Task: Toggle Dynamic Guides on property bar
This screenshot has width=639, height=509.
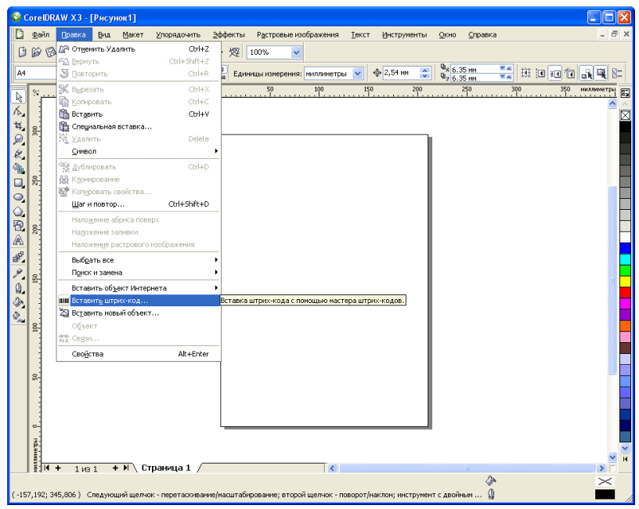Action: [x=570, y=74]
